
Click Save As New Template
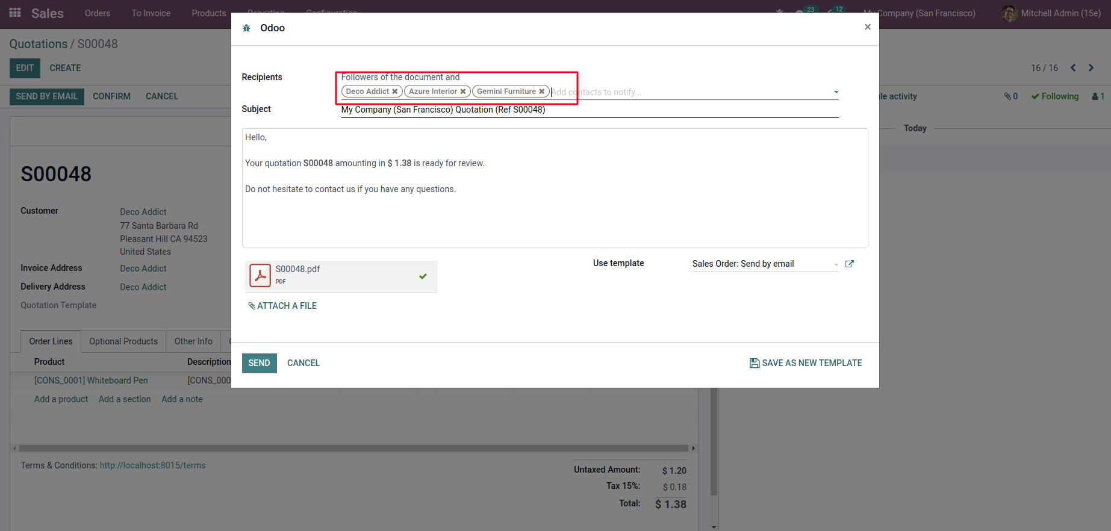point(806,363)
